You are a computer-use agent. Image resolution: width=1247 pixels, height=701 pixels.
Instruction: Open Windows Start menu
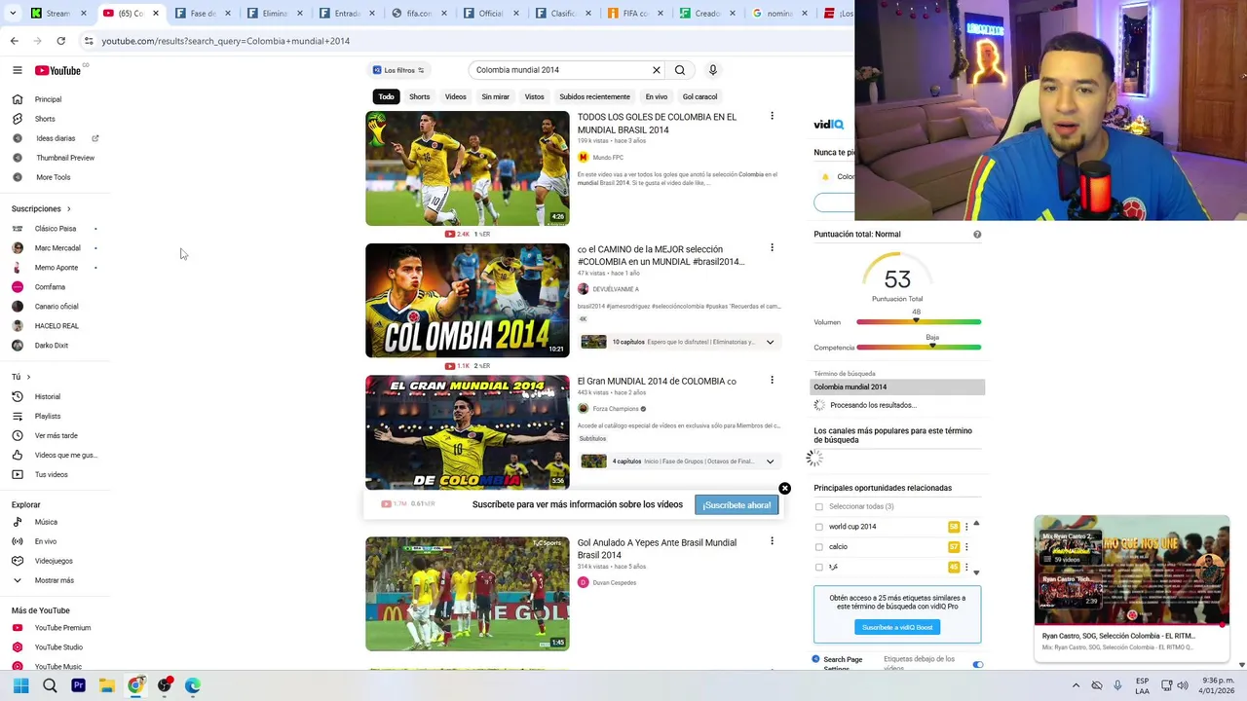[x=20, y=685]
